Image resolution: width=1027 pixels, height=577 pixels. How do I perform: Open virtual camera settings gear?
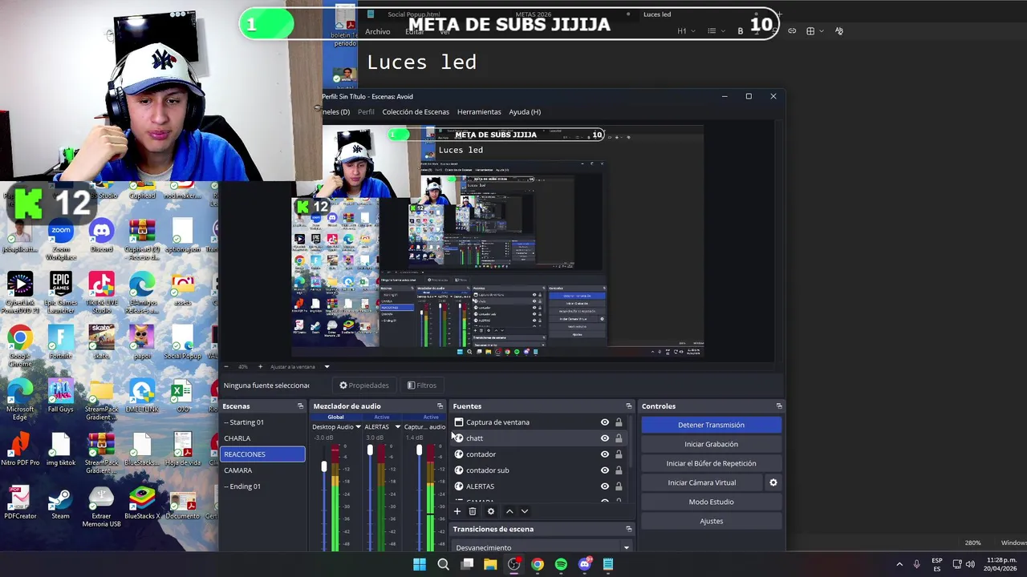773,482
